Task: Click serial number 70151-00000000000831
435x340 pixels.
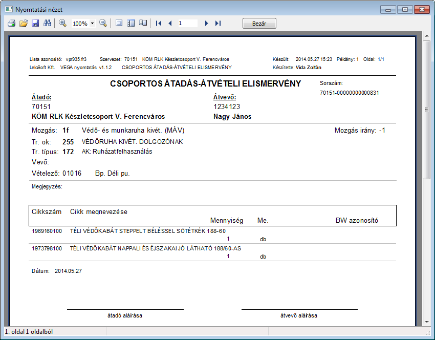Action: 349,93
